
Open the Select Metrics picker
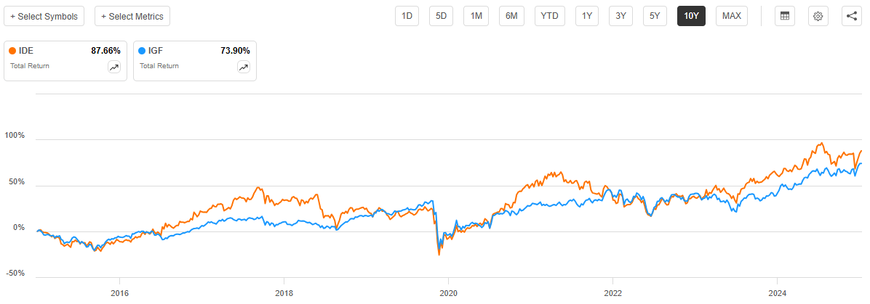click(132, 16)
